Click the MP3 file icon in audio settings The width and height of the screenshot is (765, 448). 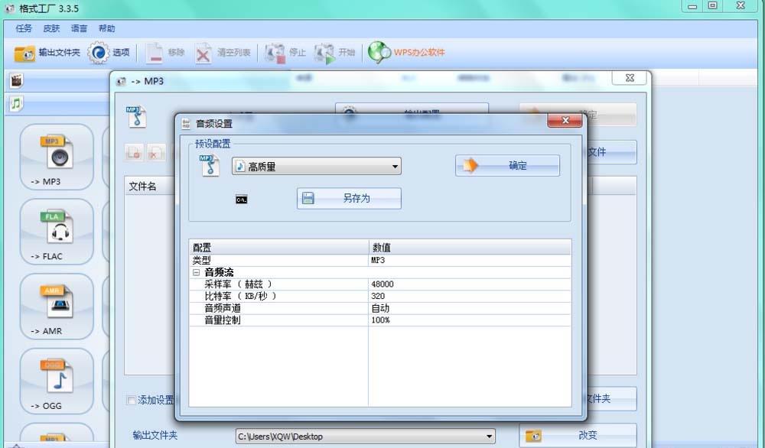tap(210, 165)
